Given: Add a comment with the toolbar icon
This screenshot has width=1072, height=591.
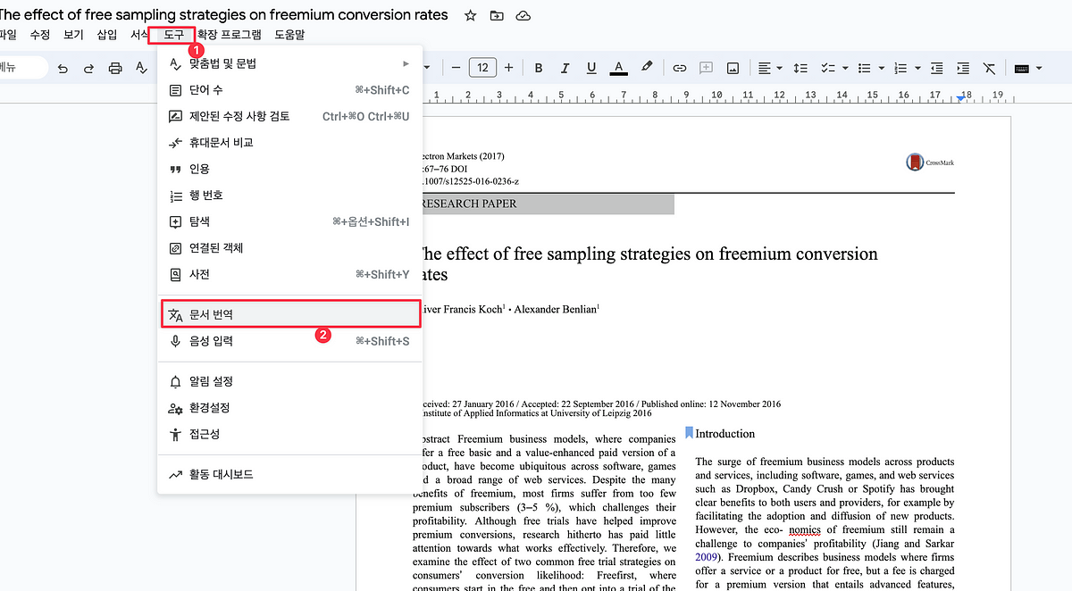Looking at the screenshot, I should click(707, 68).
